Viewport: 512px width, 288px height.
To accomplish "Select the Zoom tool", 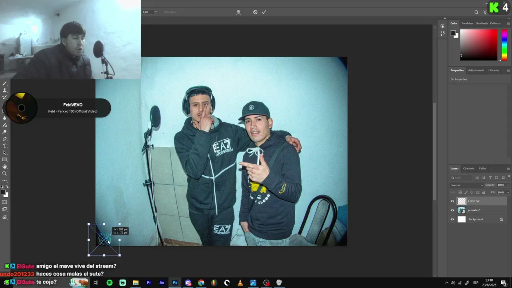I will [5, 173].
